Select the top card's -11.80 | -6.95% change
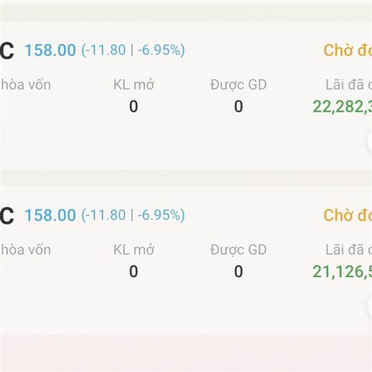Screen dimensions: 372x372 pyautogui.click(x=133, y=50)
